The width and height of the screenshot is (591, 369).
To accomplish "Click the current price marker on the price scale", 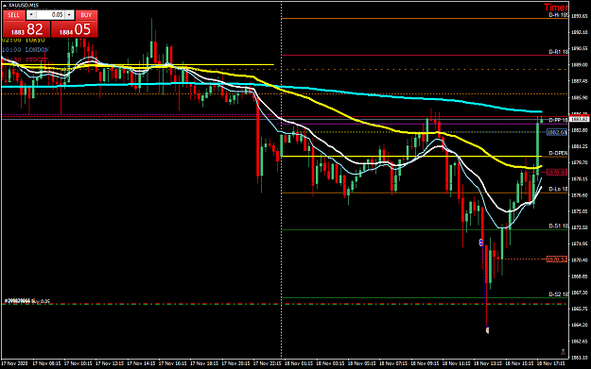I will click(580, 119).
